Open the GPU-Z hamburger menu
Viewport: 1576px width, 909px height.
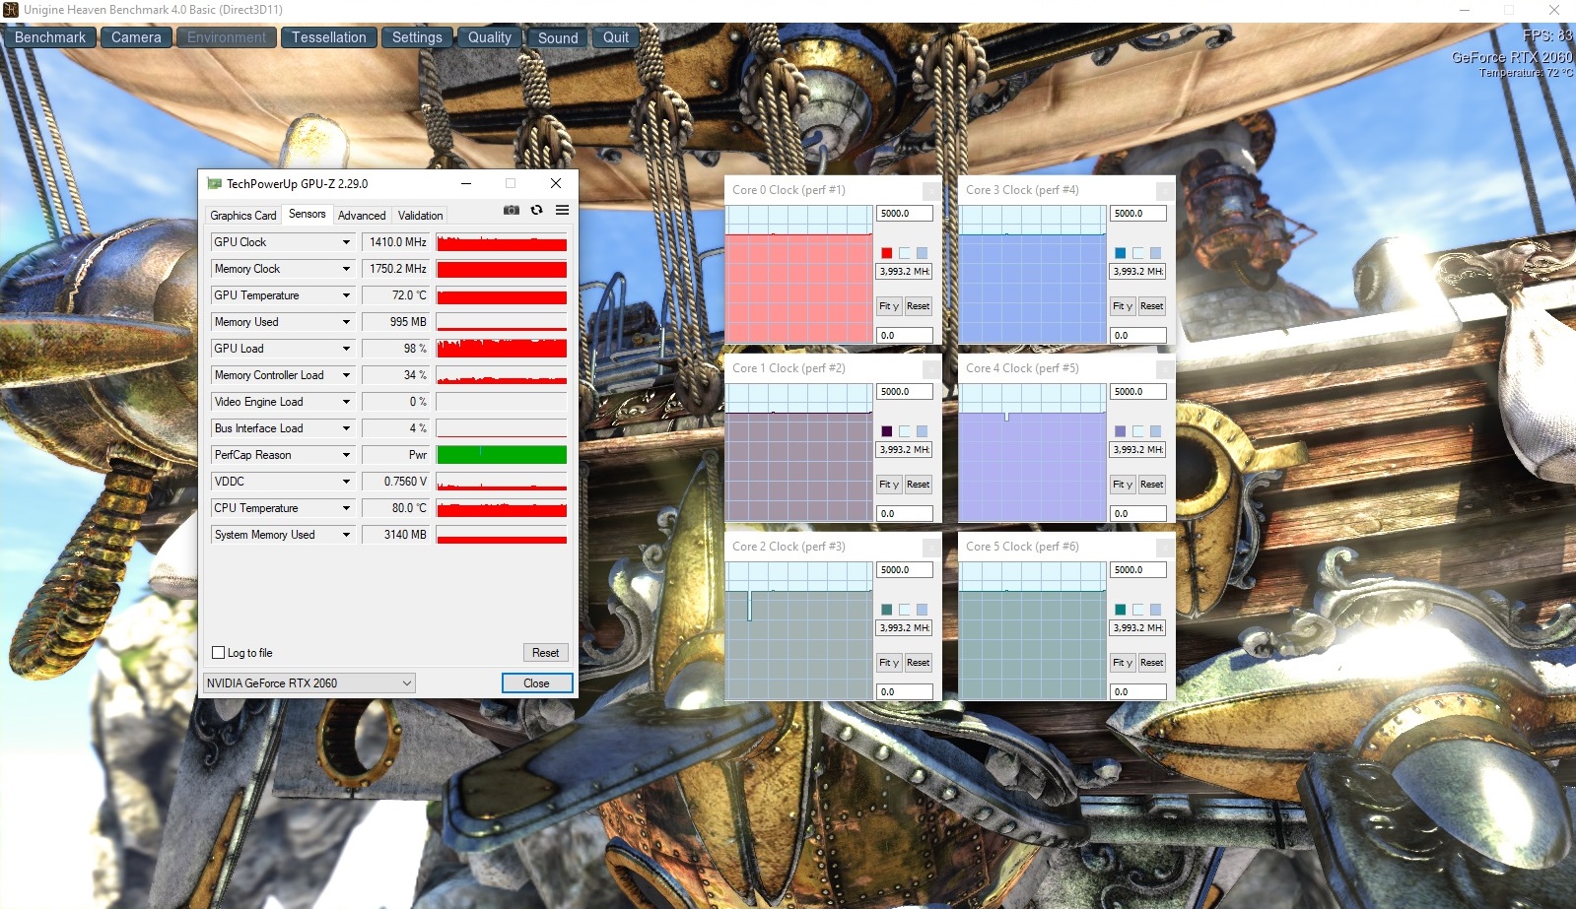point(562,210)
